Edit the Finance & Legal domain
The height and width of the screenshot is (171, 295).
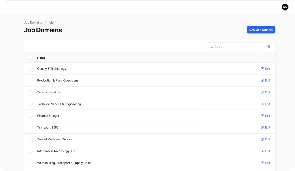[x=265, y=116]
